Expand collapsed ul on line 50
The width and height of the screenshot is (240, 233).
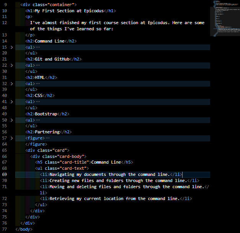(11, 120)
